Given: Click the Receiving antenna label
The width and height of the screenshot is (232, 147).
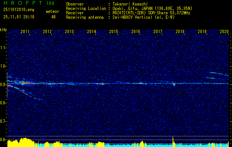Looking at the screenshot, I should (x=85, y=17).
